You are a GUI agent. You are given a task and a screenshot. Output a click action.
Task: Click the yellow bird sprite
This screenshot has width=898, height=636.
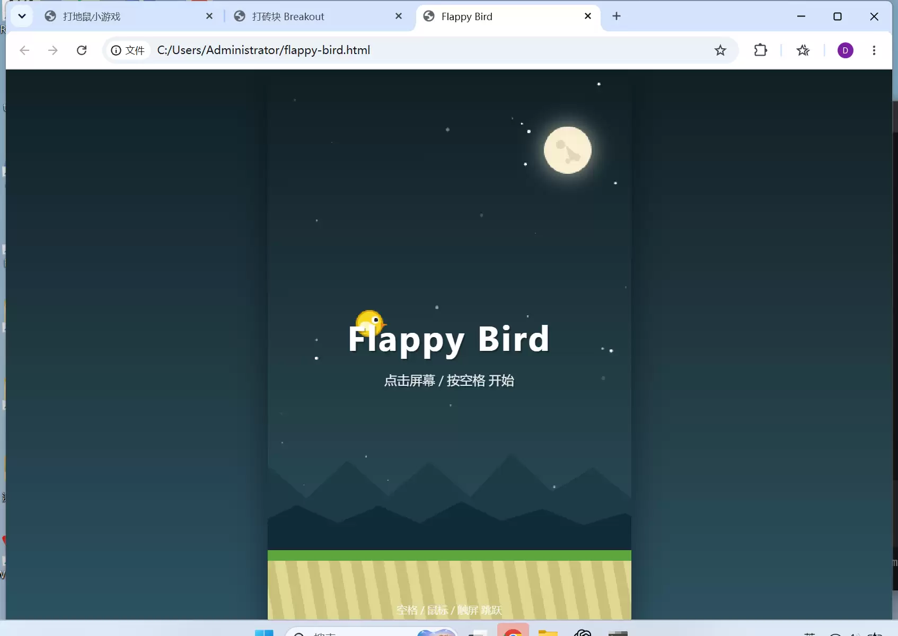pos(371,322)
